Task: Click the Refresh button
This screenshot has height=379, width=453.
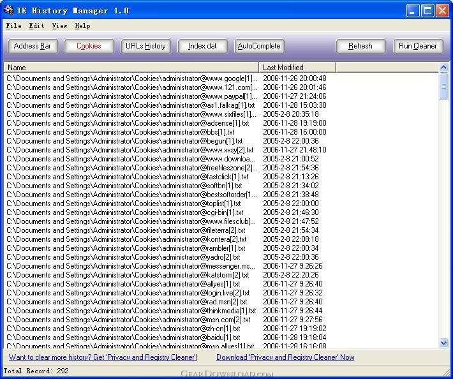Action: coord(360,46)
